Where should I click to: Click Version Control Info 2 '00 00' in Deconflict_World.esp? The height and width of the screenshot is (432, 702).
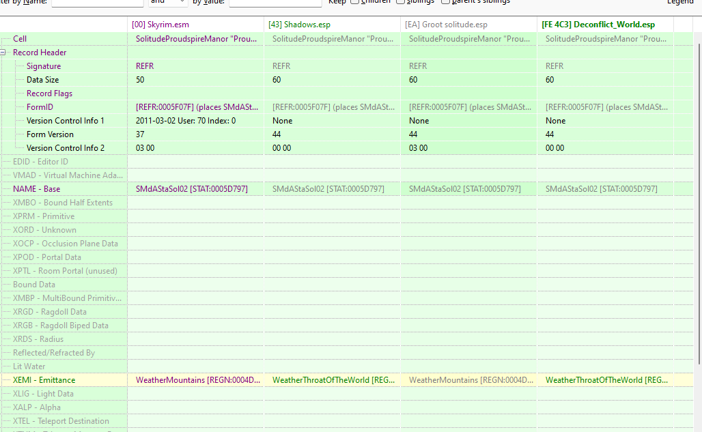click(x=554, y=148)
